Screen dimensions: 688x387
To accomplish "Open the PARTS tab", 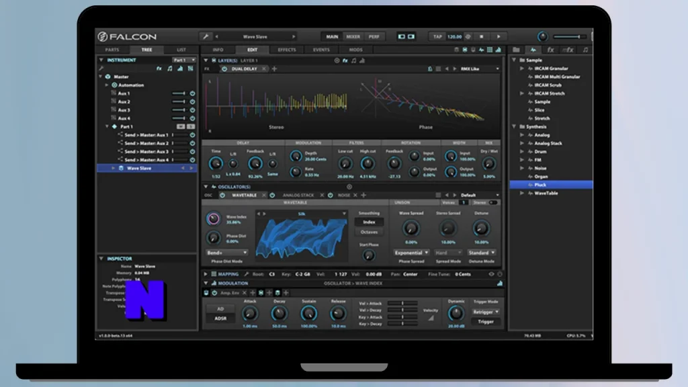I will coord(112,50).
